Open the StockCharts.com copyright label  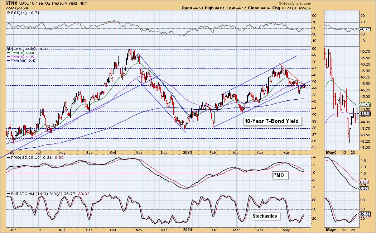pos(295,3)
